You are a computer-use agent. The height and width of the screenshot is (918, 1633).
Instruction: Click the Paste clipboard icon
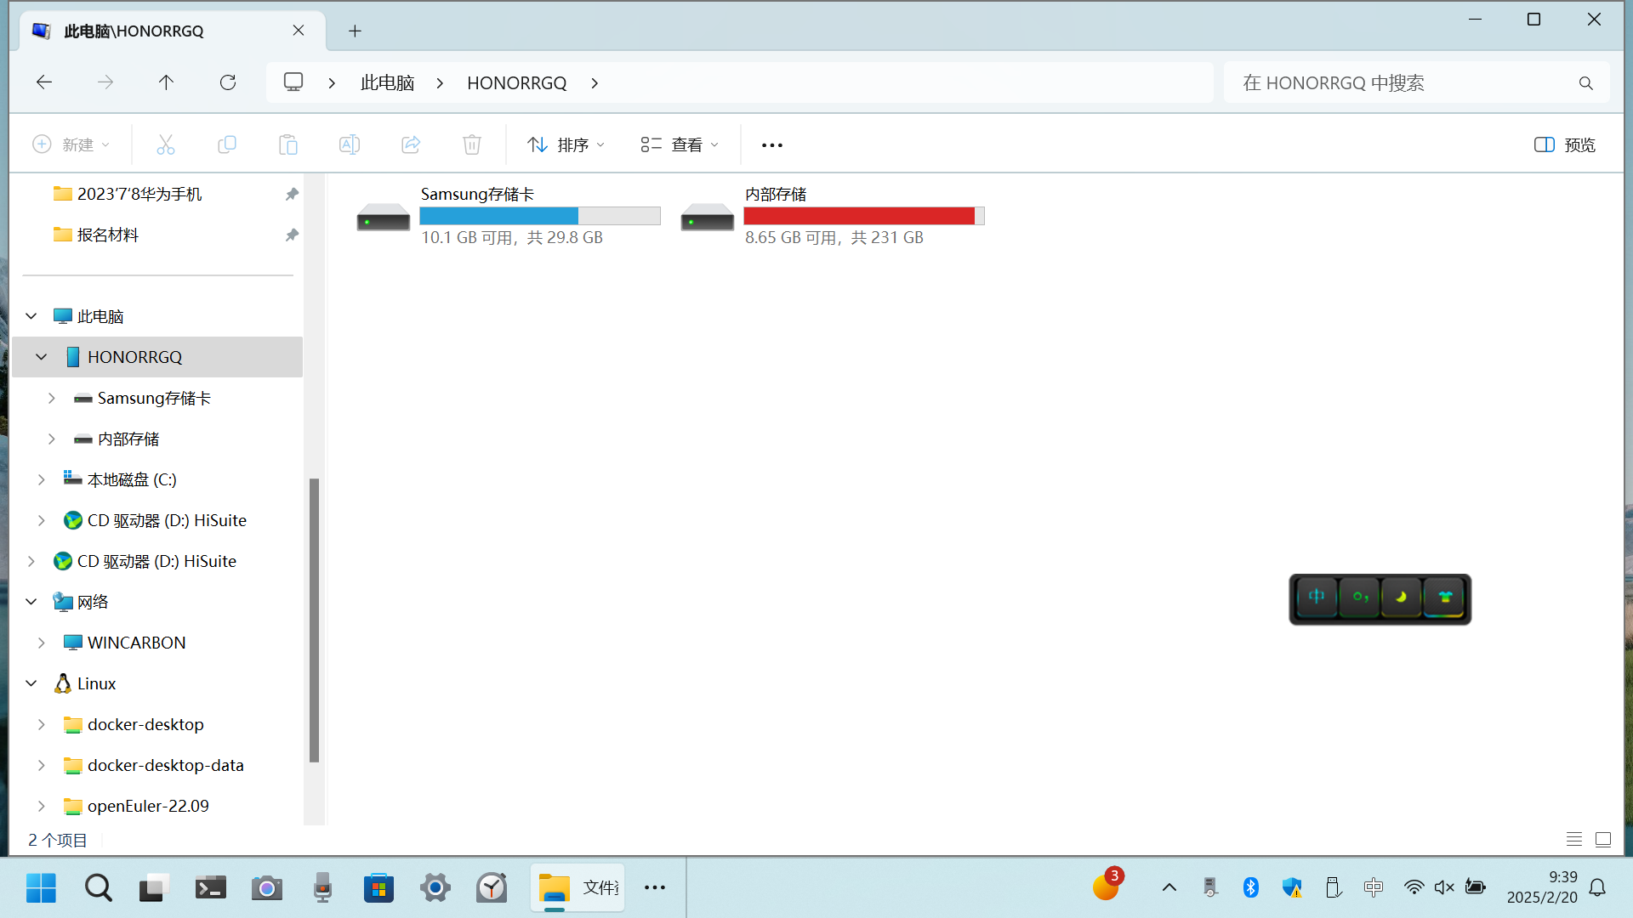point(288,144)
